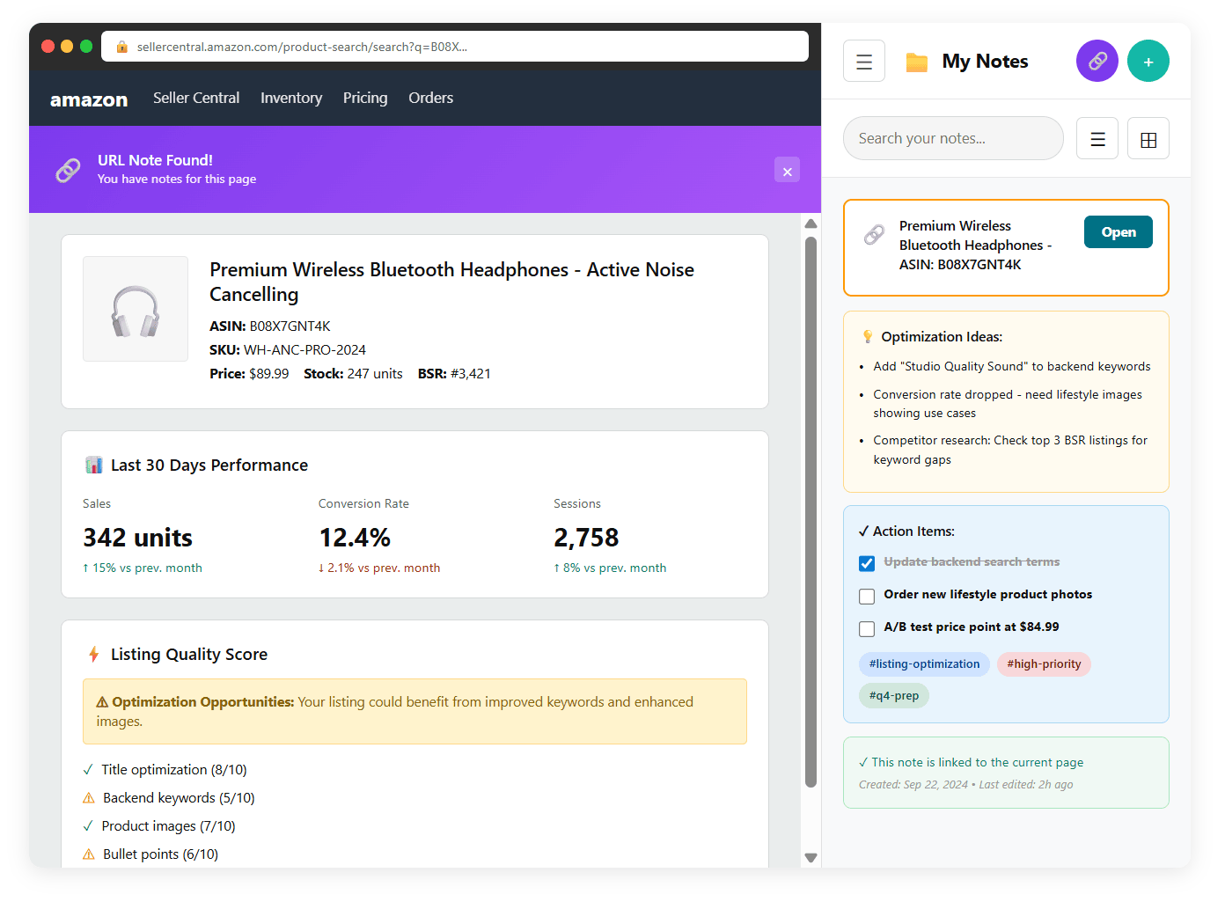Uncheck Update backend search terms
Screen dimensions: 1225x909
point(867,563)
